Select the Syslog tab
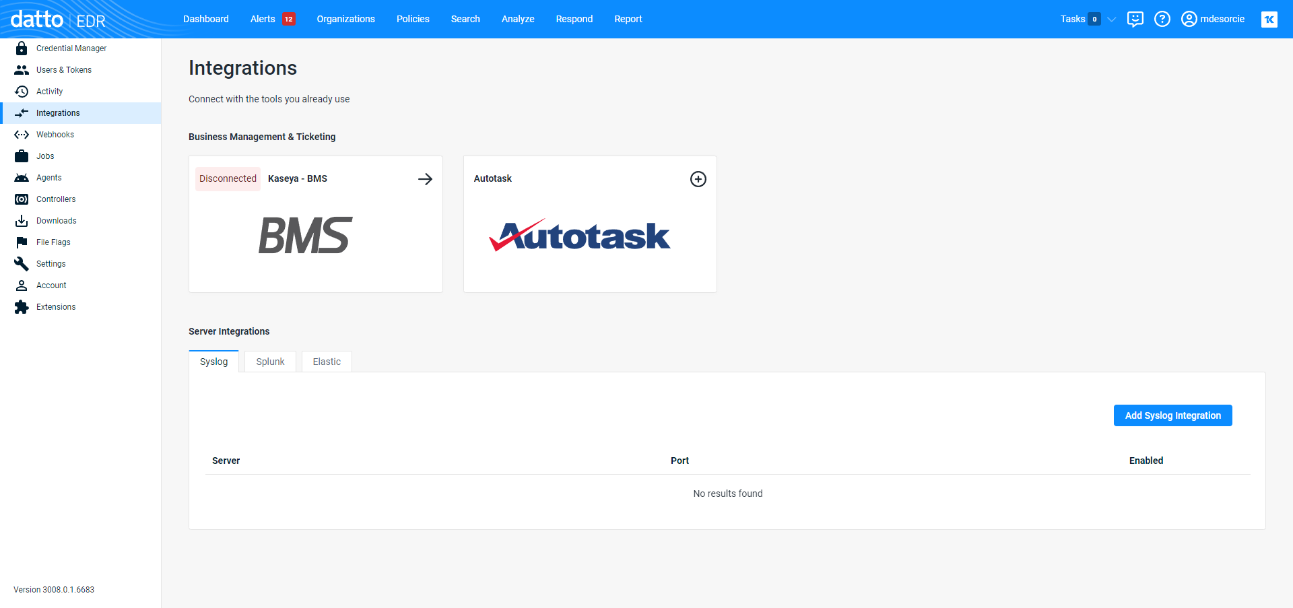This screenshot has width=1293, height=608. pyautogui.click(x=213, y=362)
